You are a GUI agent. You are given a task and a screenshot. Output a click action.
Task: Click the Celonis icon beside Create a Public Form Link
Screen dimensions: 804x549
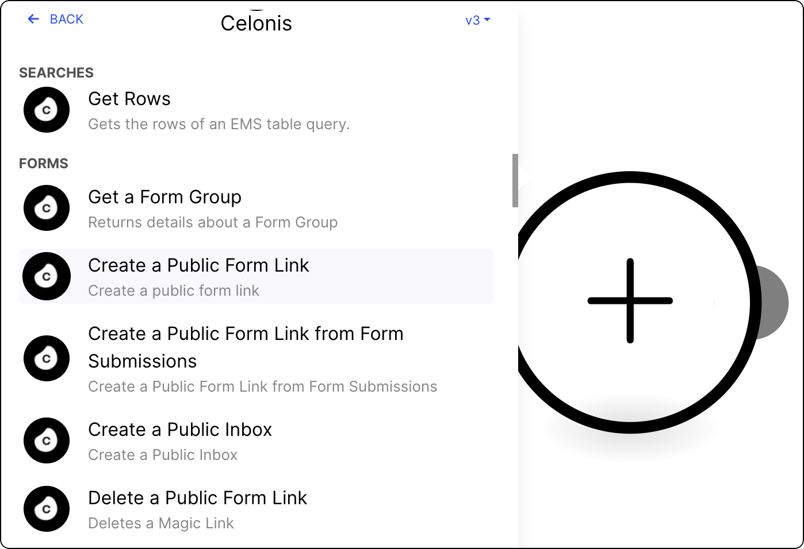point(47,276)
